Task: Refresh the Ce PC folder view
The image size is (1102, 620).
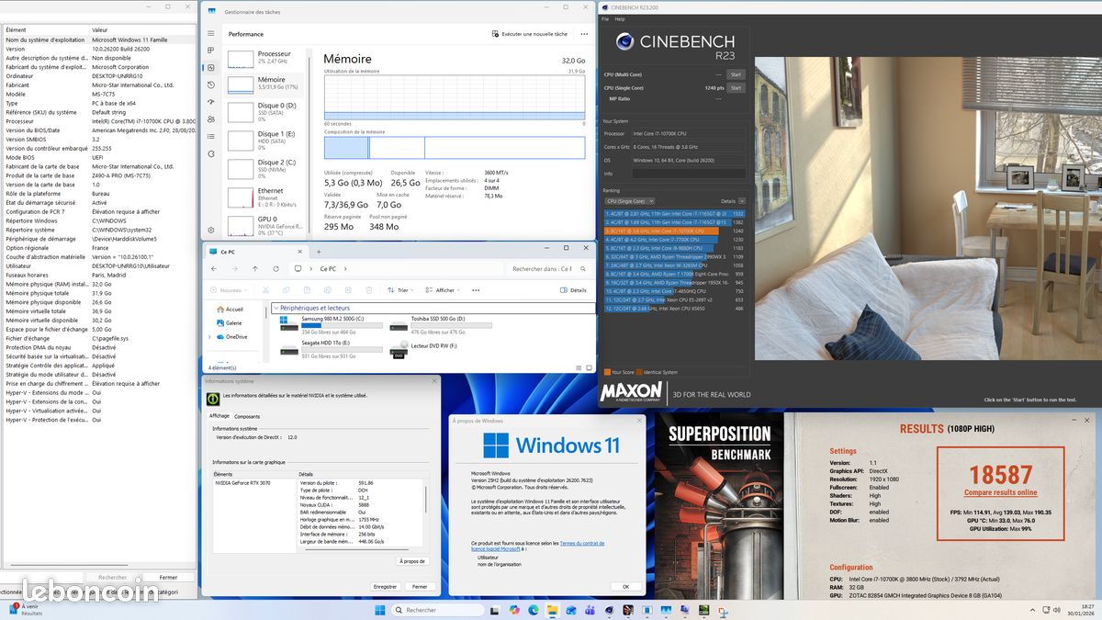Action: click(274, 269)
